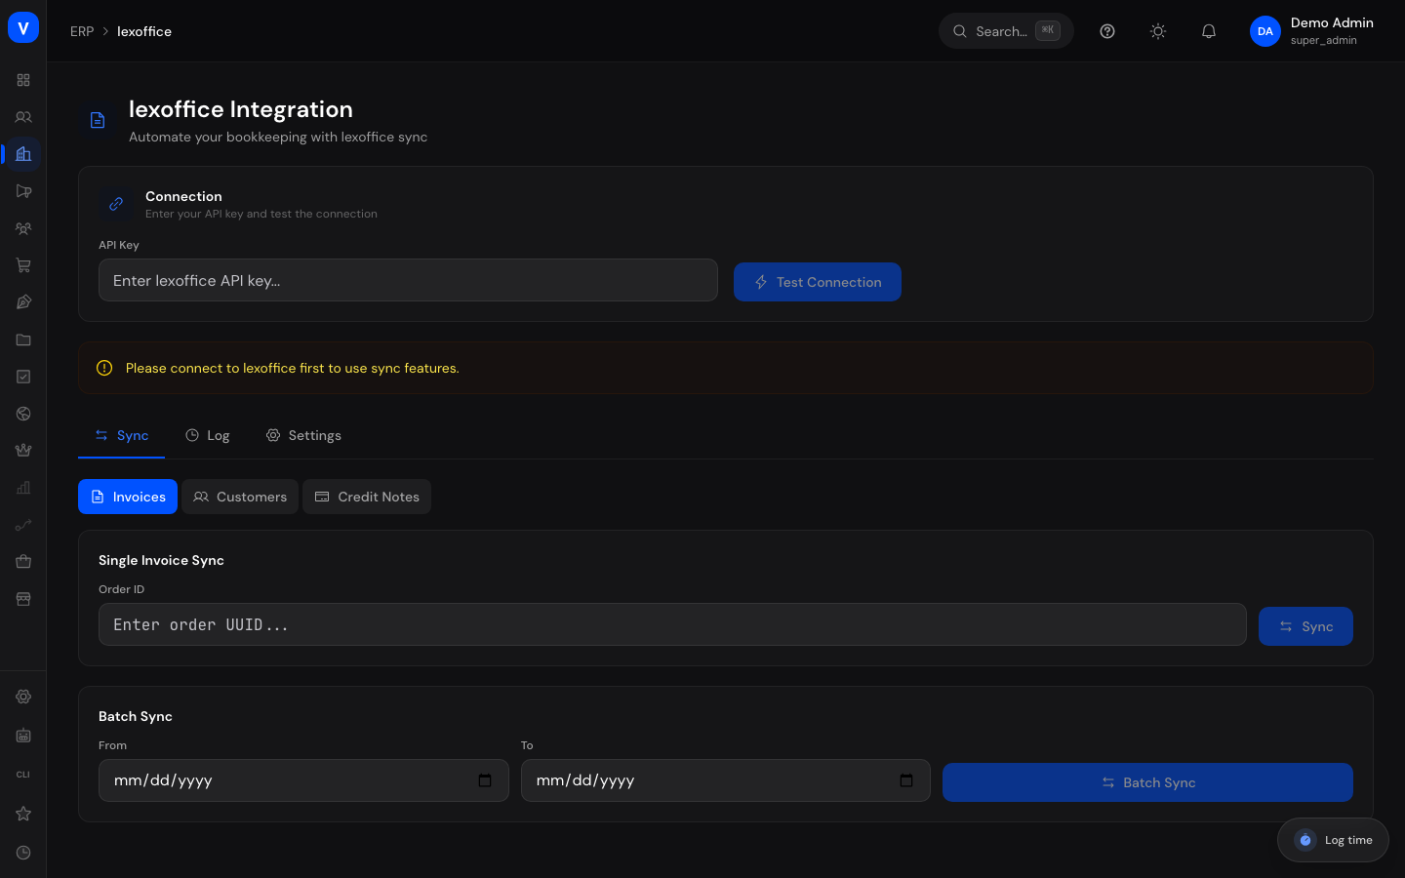Viewport: 1405px width, 878px height.
Task: Click the Connection link chain icon
Action: point(116,204)
